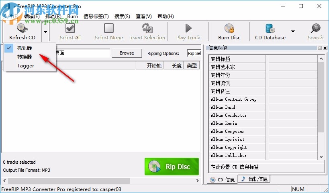This screenshot has height=193, width=329.
Task: Select the checked 抓轨器 mode entry
Action: point(30,48)
